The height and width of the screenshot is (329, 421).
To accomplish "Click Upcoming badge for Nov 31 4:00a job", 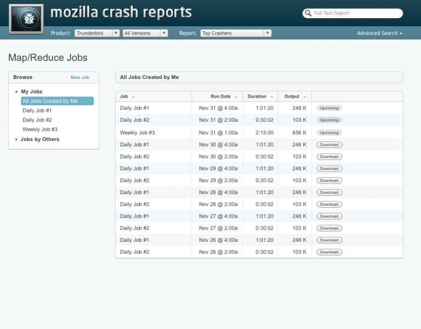I will pos(329,108).
